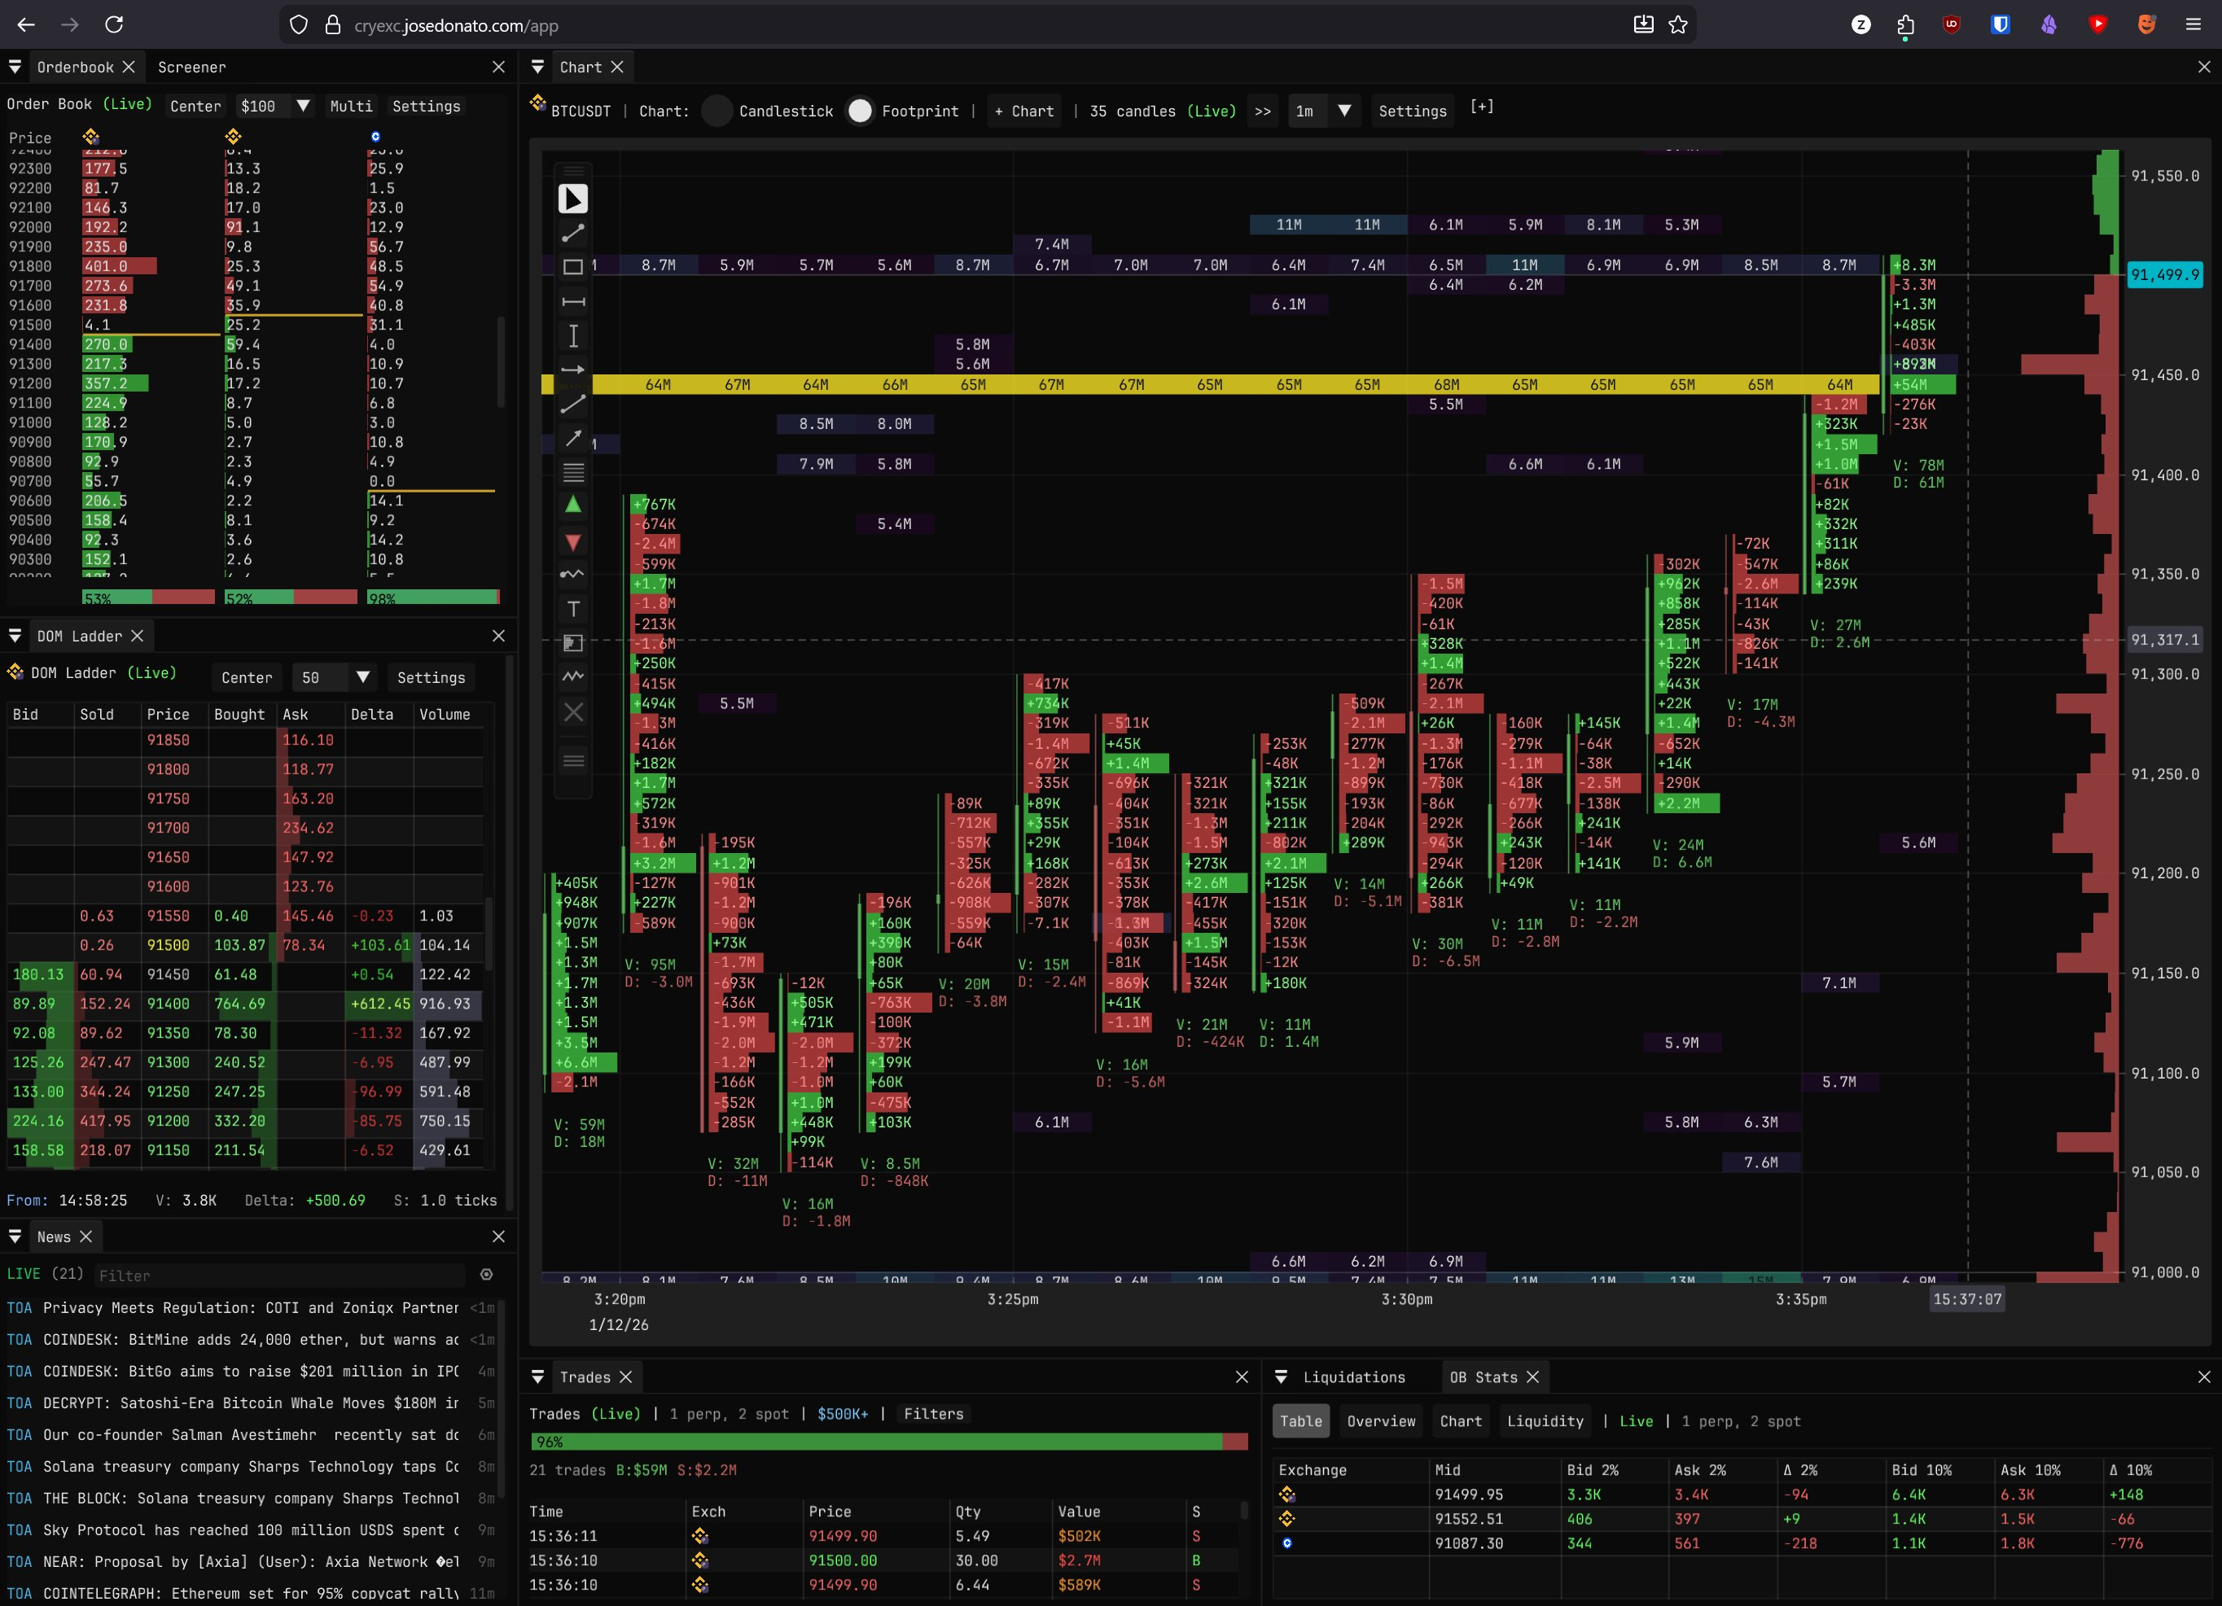Toggle Live mode in Liquidations panel

click(1636, 1421)
